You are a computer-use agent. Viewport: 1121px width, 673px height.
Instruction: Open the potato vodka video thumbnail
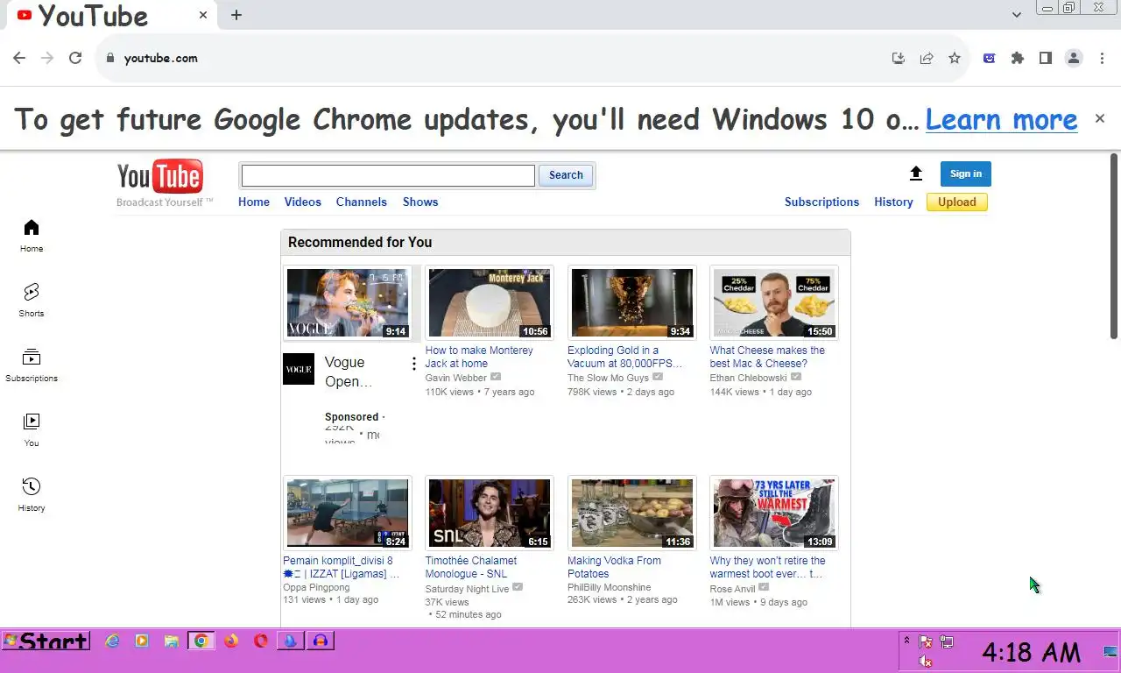[631, 514]
